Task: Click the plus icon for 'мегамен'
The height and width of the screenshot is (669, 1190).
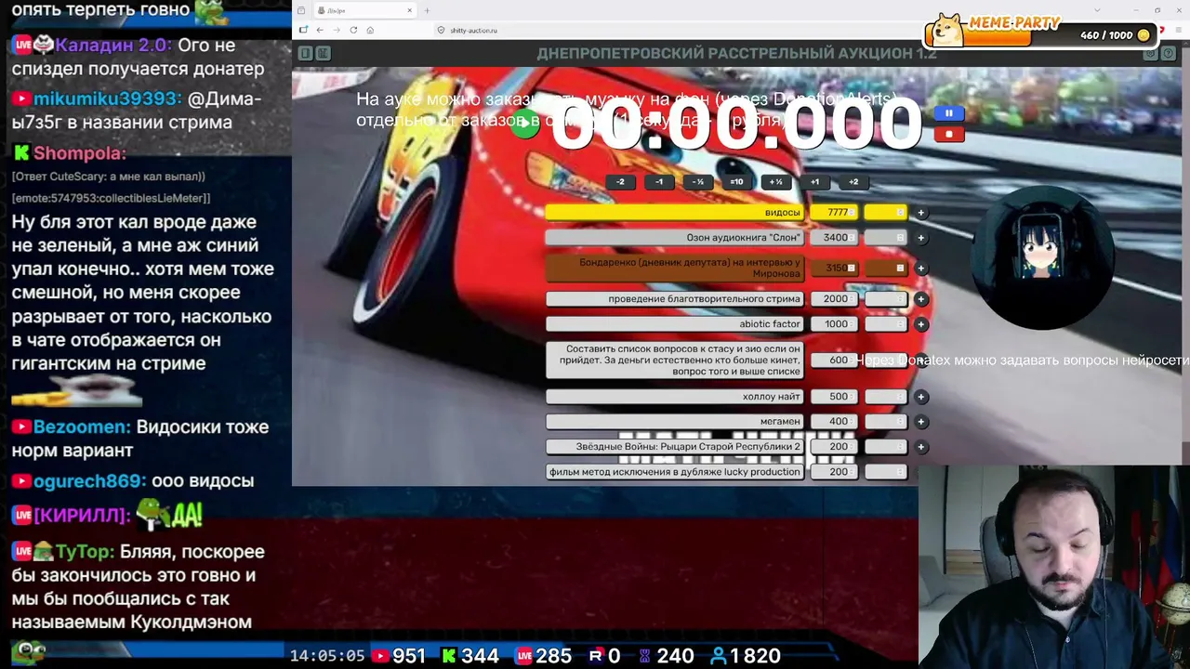Action: (x=920, y=422)
